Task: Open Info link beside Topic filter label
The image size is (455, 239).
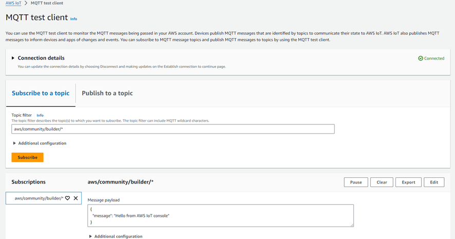Action: pyautogui.click(x=40, y=115)
